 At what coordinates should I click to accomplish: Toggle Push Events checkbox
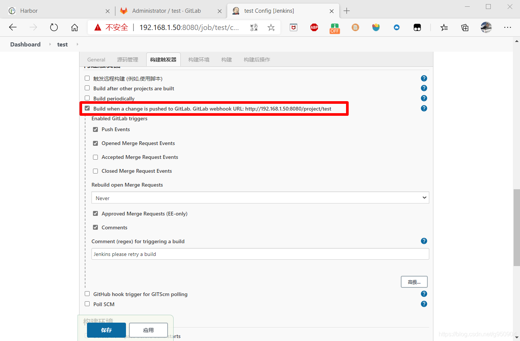pos(96,129)
